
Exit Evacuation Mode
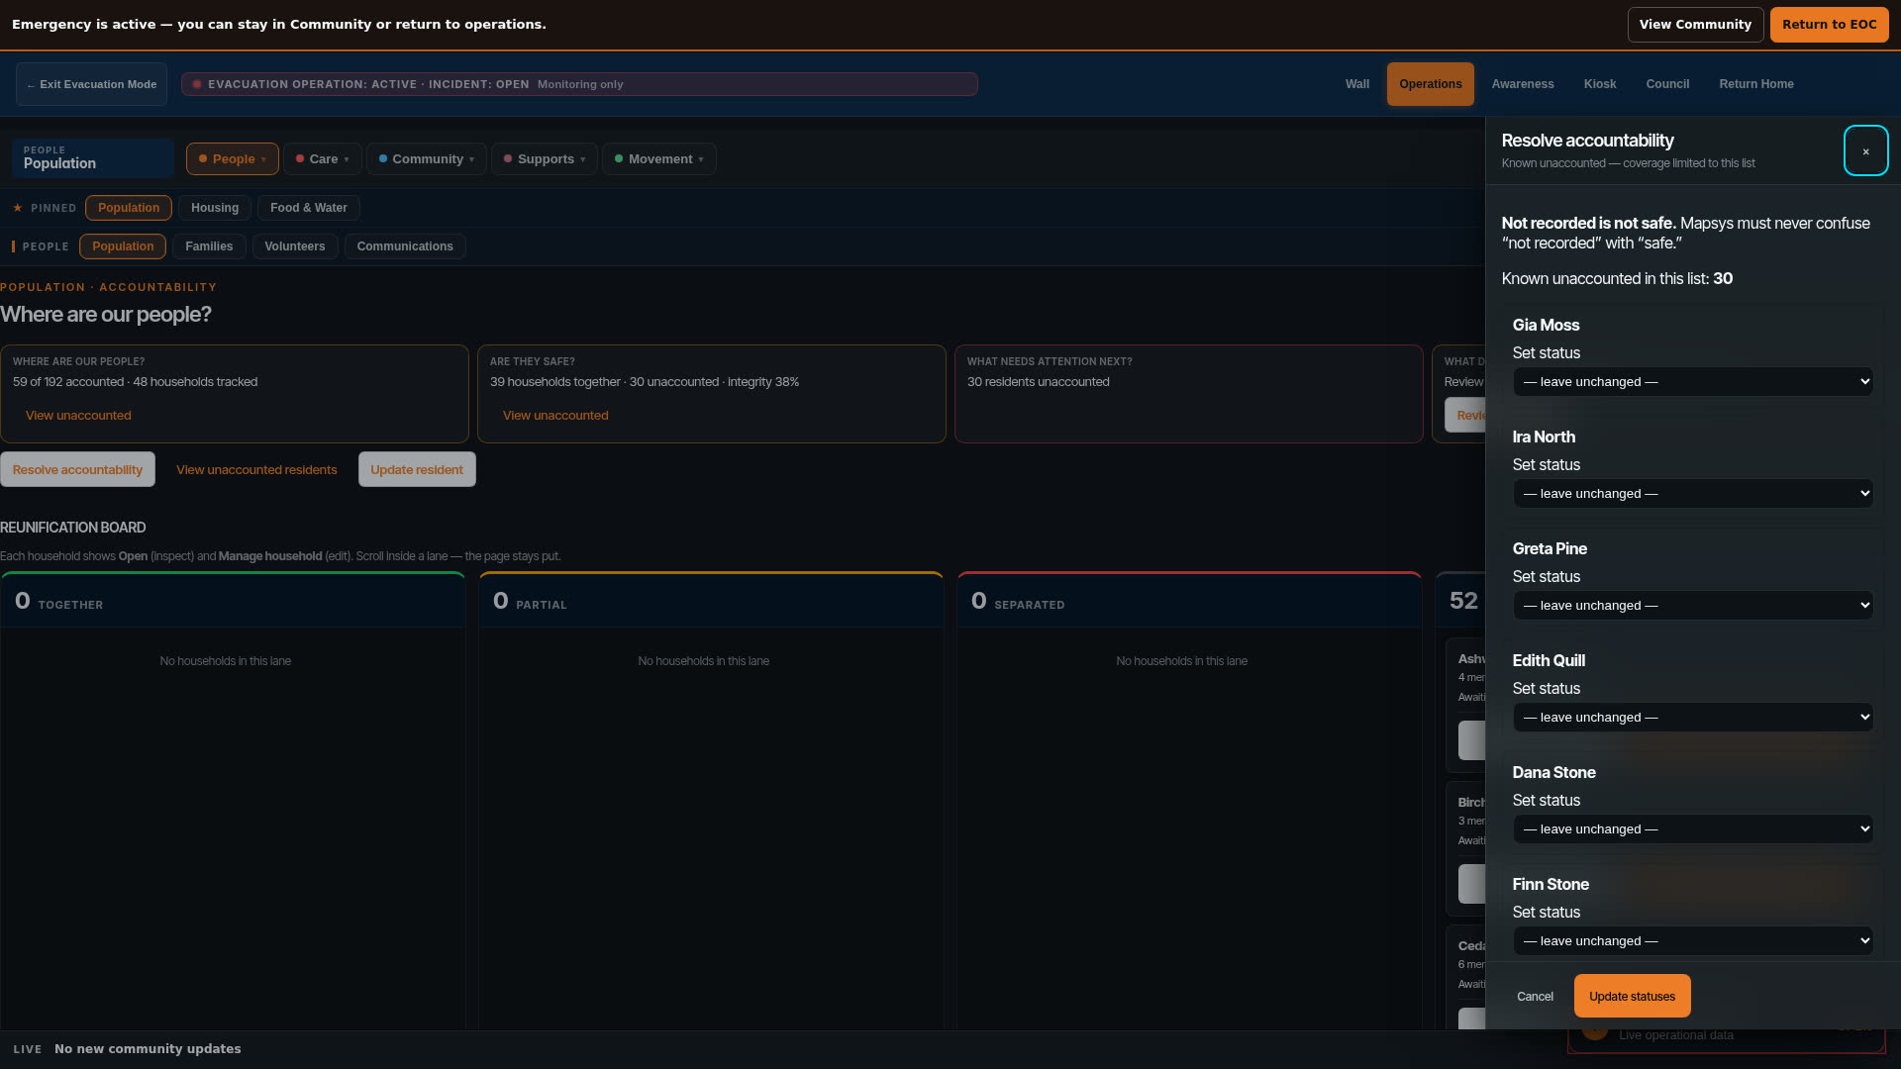point(91,84)
